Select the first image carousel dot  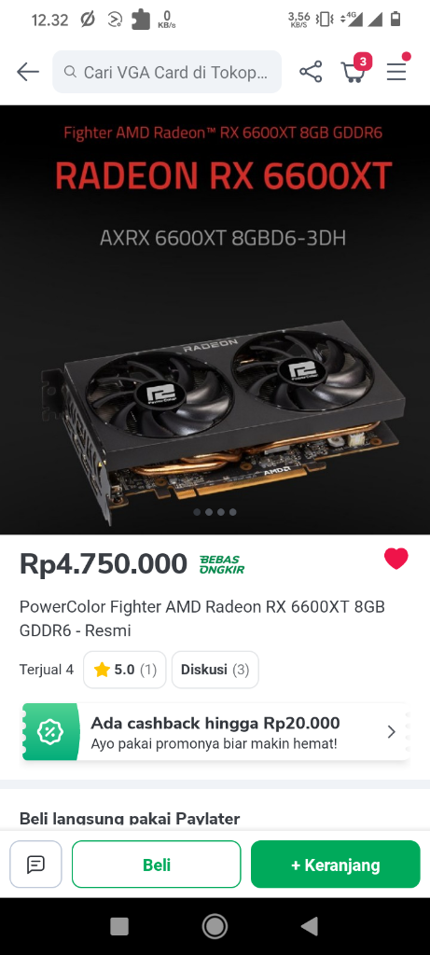(x=197, y=512)
